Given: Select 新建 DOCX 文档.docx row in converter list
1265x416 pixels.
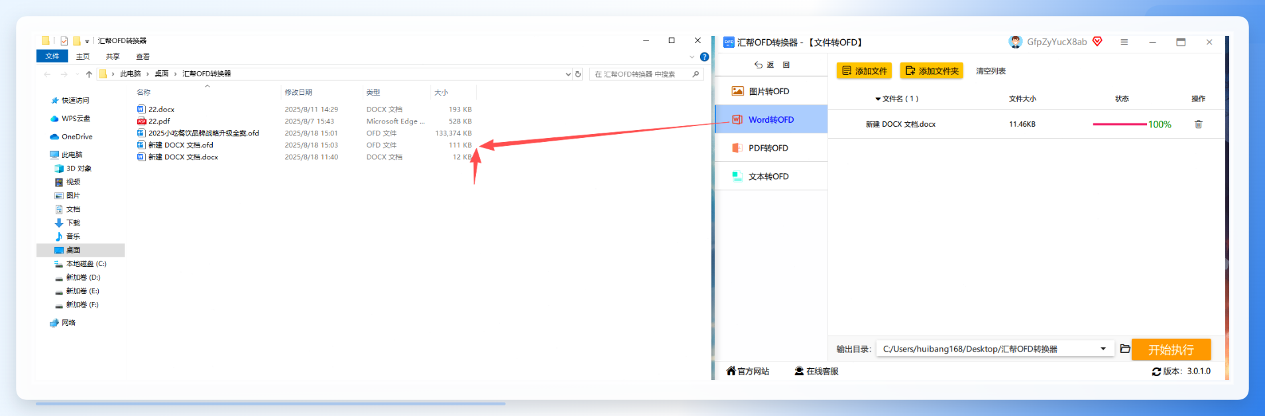Looking at the screenshot, I should [x=1026, y=124].
